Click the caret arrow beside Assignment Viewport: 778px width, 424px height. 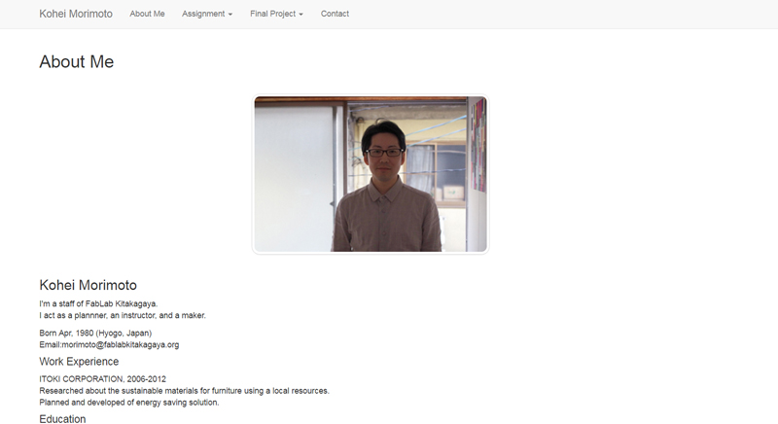click(x=230, y=15)
